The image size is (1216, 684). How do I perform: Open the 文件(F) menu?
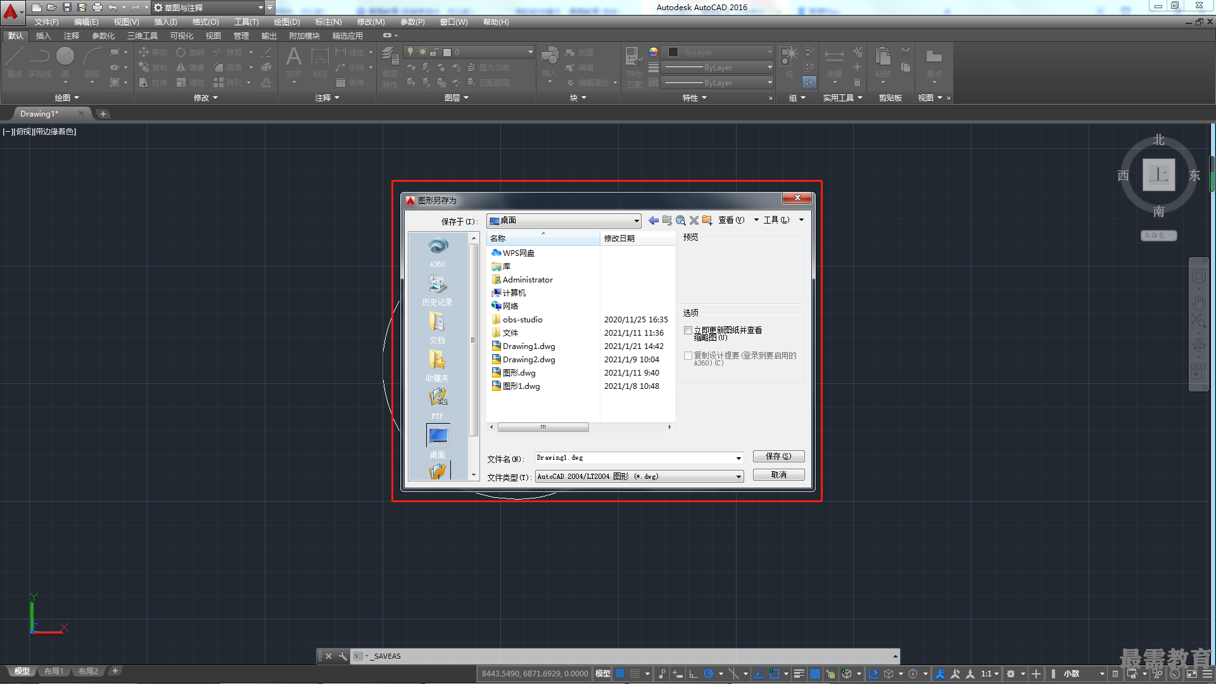click(46, 22)
